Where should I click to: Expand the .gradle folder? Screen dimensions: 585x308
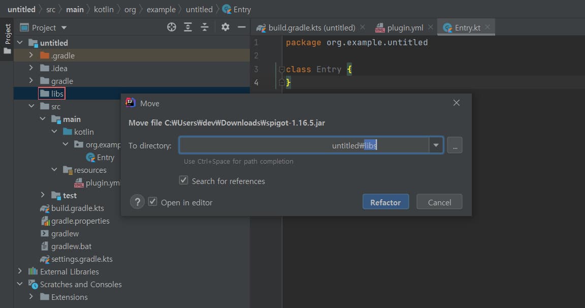click(x=31, y=55)
